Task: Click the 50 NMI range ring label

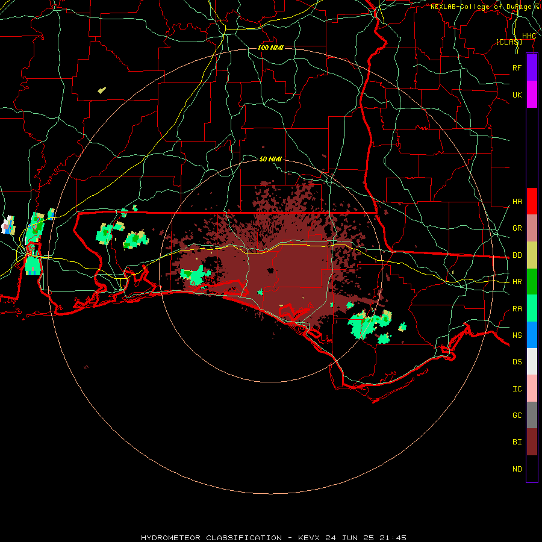Action: pyautogui.click(x=270, y=159)
